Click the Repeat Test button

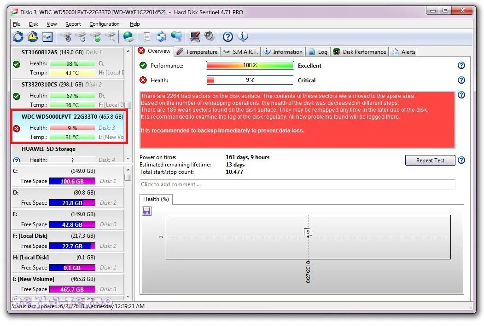pyautogui.click(x=430, y=160)
